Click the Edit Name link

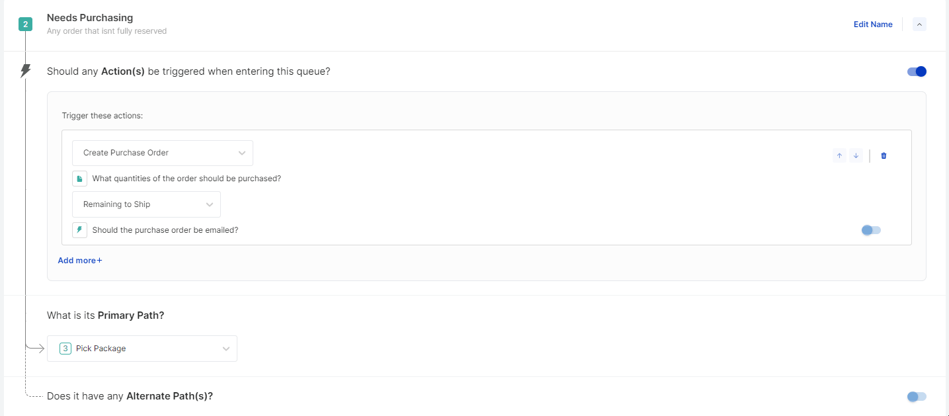click(872, 24)
